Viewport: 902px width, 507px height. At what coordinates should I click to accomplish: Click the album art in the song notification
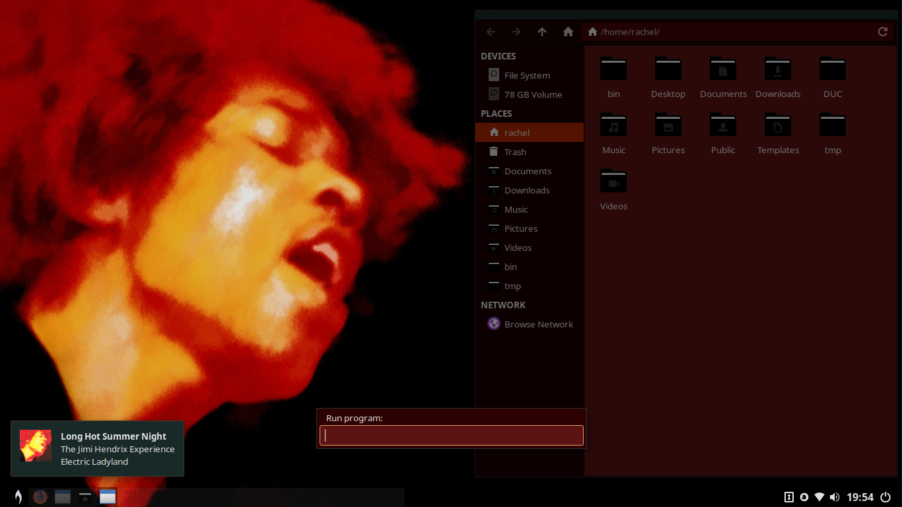tap(36, 446)
